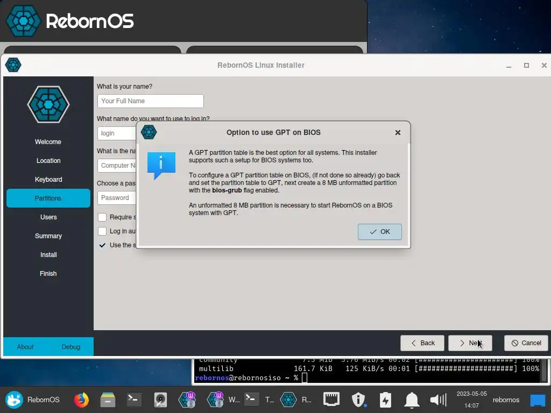551x413 pixels.
Task: Open the battery power tray icon
Action: click(385, 400)
